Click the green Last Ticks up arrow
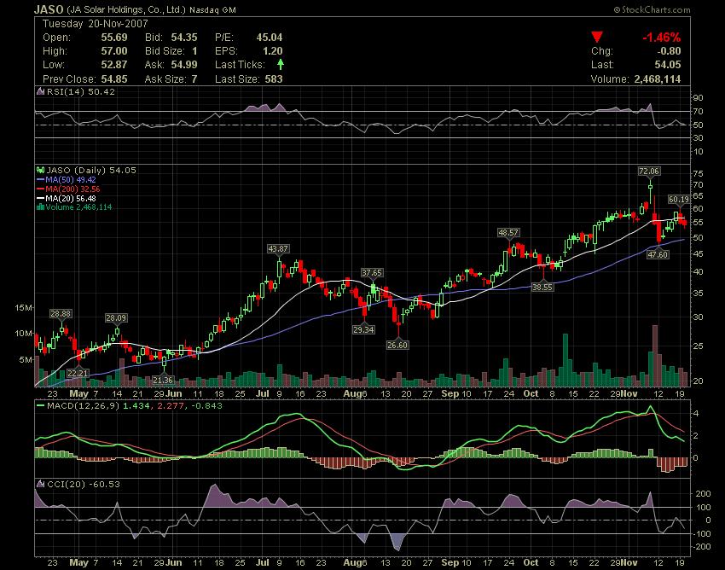Image resolution: width=725 pixels, height=570 pixels. tap(281, 64)
